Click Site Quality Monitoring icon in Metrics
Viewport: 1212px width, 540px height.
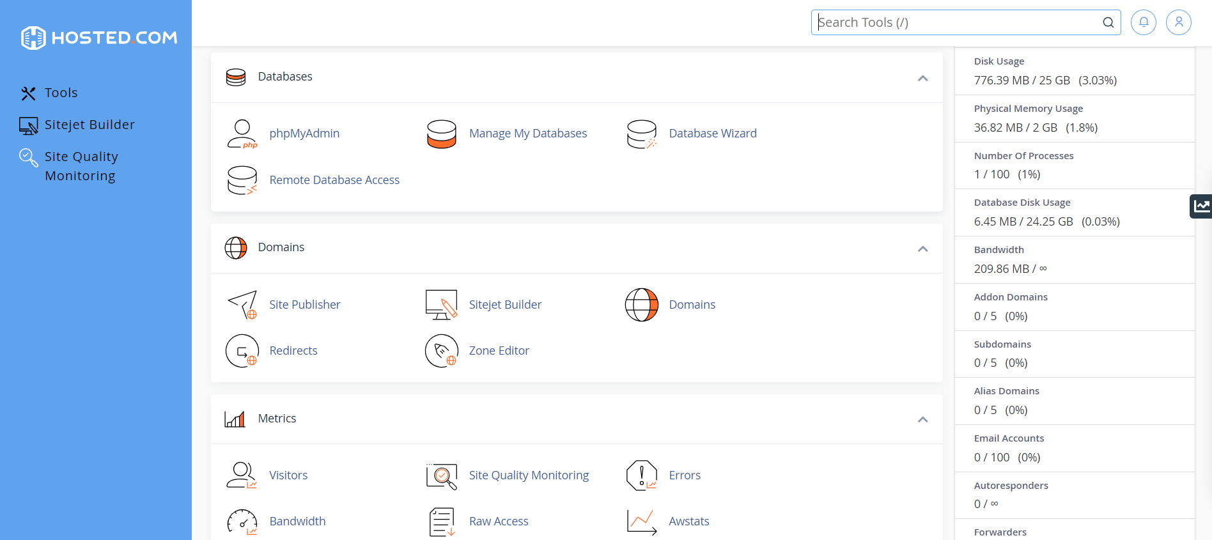click(x=442, y=476)
